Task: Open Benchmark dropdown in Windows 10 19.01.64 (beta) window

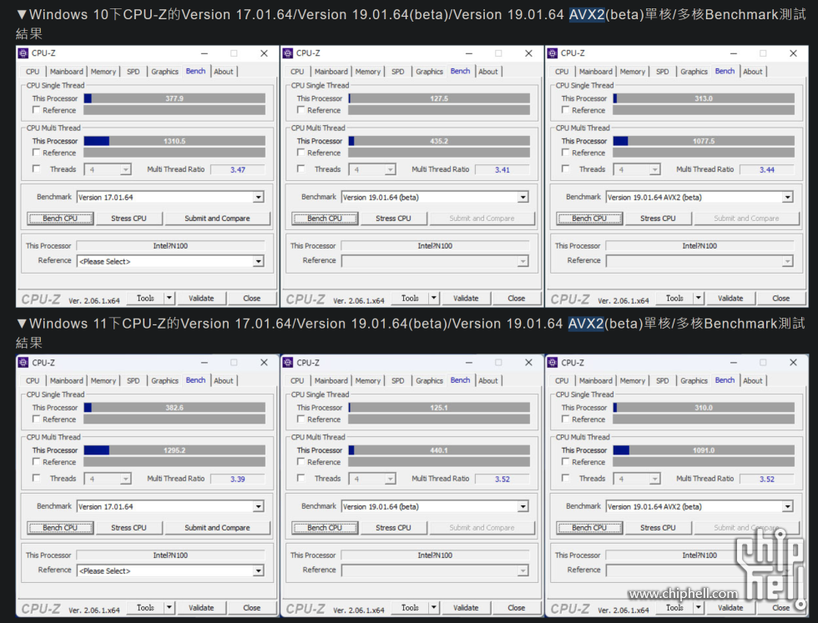Action: point(523,197)
